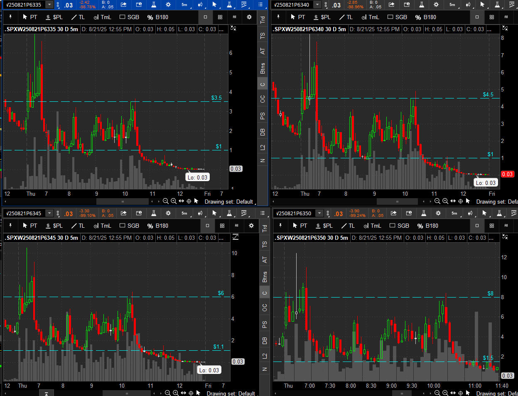Zoom in on the P6340 chart
The width and height of the screenshot is (518, 396).
(x=445, y=201)
